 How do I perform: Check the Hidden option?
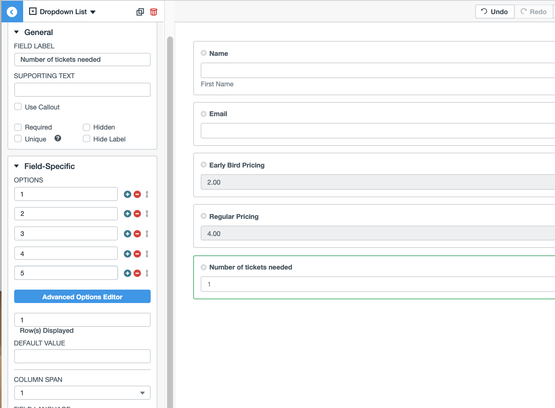click(86, 127)
